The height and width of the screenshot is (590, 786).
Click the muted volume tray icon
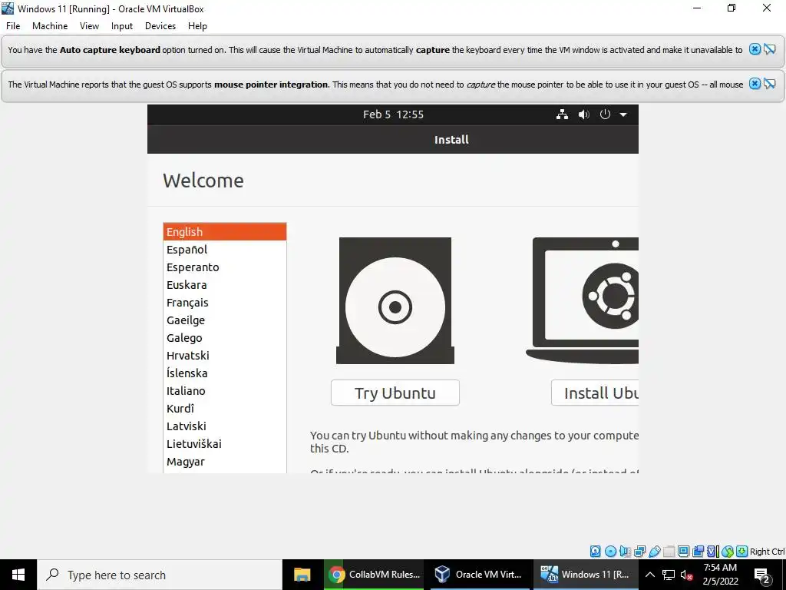(686, 575)
